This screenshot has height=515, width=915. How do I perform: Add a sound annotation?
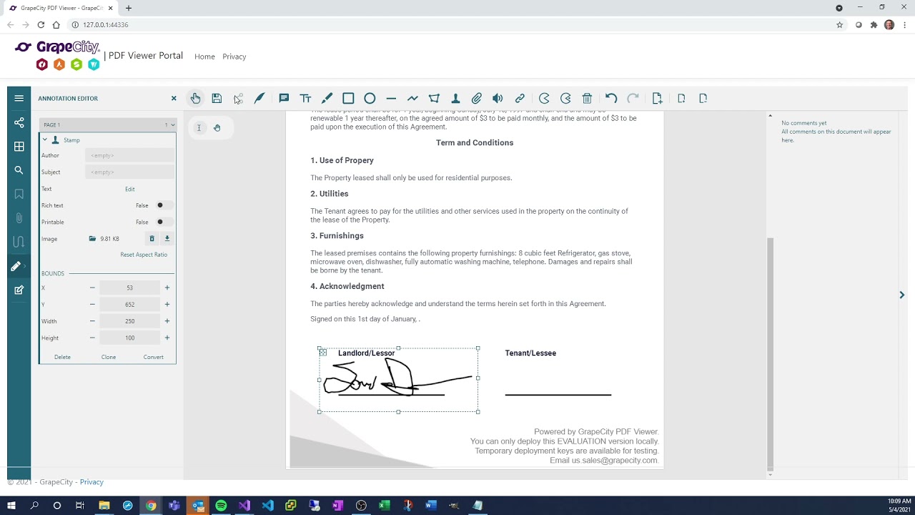pyautogui.click(x=498, y=98)
